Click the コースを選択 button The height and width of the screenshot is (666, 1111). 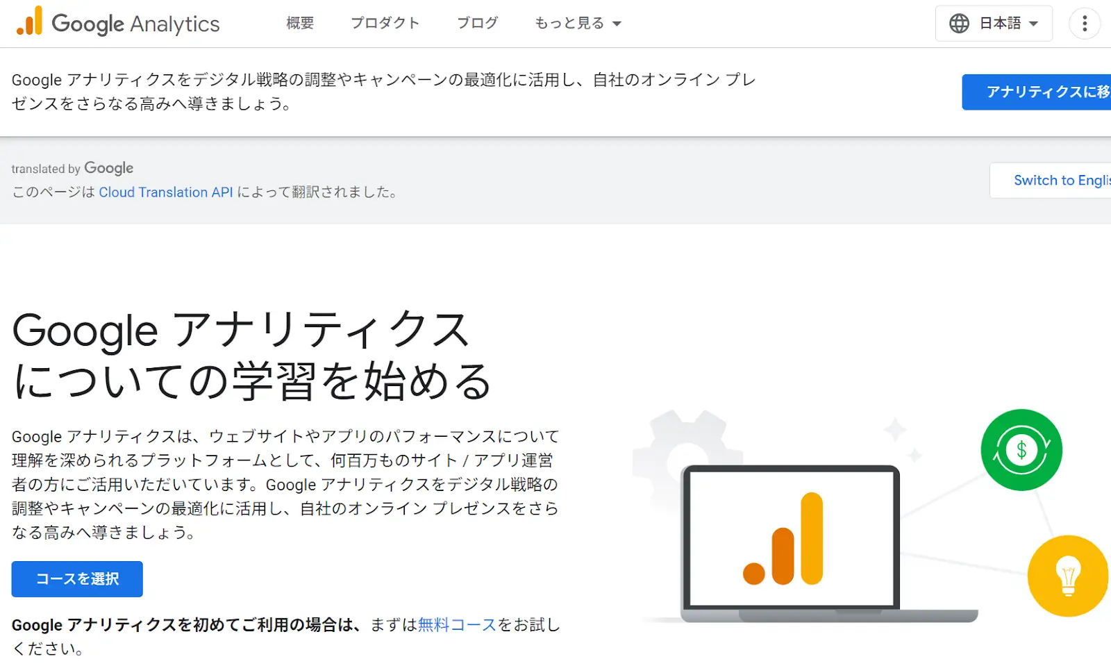tap(77, 579)
